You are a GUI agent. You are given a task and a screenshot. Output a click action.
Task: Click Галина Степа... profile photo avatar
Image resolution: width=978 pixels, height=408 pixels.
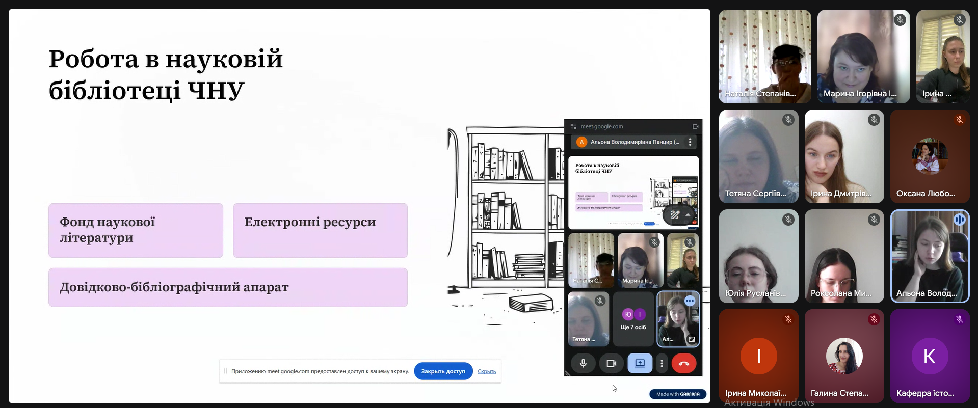click(x=844, y=356)
